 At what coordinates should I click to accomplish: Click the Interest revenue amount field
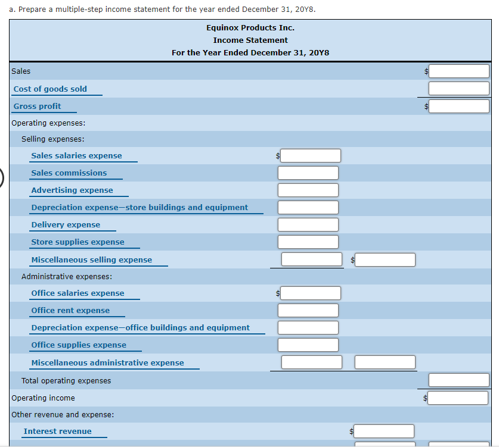click(x=384, y=431)
